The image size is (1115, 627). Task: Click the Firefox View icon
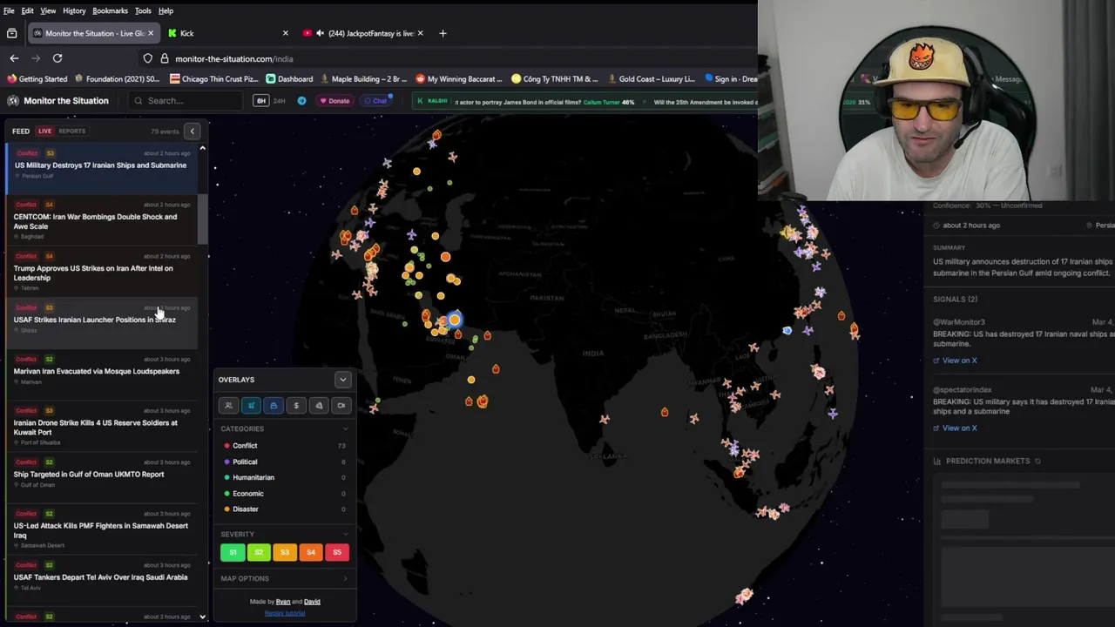pos(11,33)
